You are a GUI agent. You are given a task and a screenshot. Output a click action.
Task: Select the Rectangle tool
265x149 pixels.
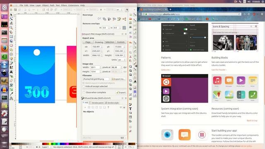pyautogui.click(x=11, y=36)
